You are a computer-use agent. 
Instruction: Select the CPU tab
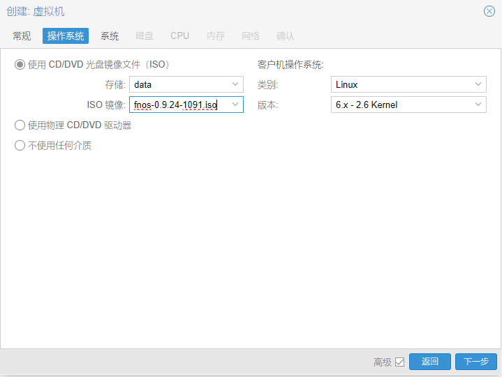tap(179, 36)
